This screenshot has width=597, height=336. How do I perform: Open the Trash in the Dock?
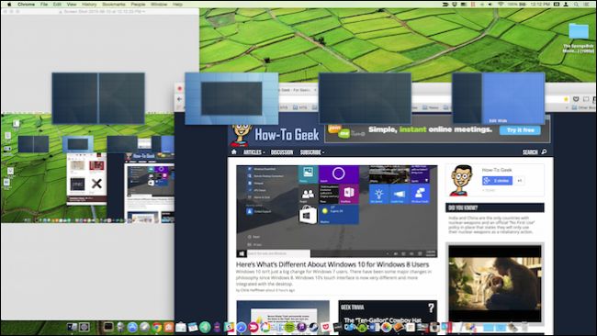tap(524, 327)
